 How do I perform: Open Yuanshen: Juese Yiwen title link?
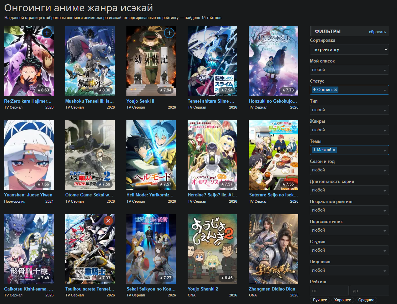point(28,195)
